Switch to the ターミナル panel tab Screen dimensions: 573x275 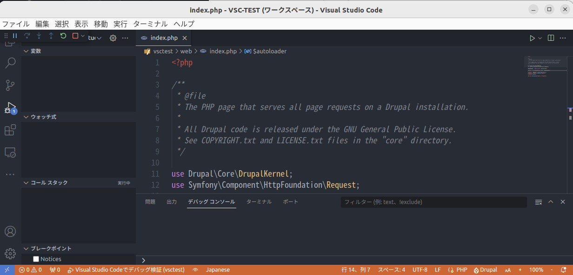259,202
